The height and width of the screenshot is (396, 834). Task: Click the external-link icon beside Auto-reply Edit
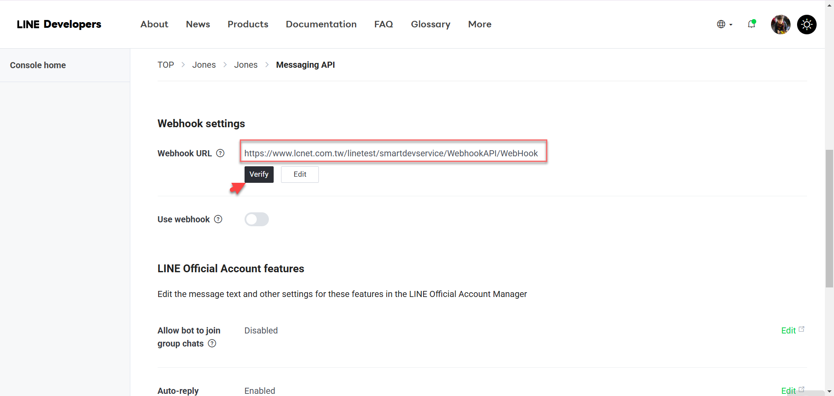point(801,389)
